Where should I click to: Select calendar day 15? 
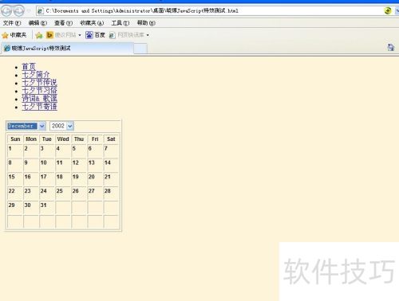(x=15, y=179)
